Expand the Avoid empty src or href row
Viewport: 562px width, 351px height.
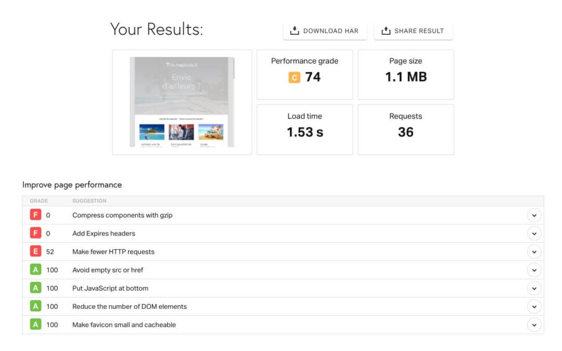point(534,270)
